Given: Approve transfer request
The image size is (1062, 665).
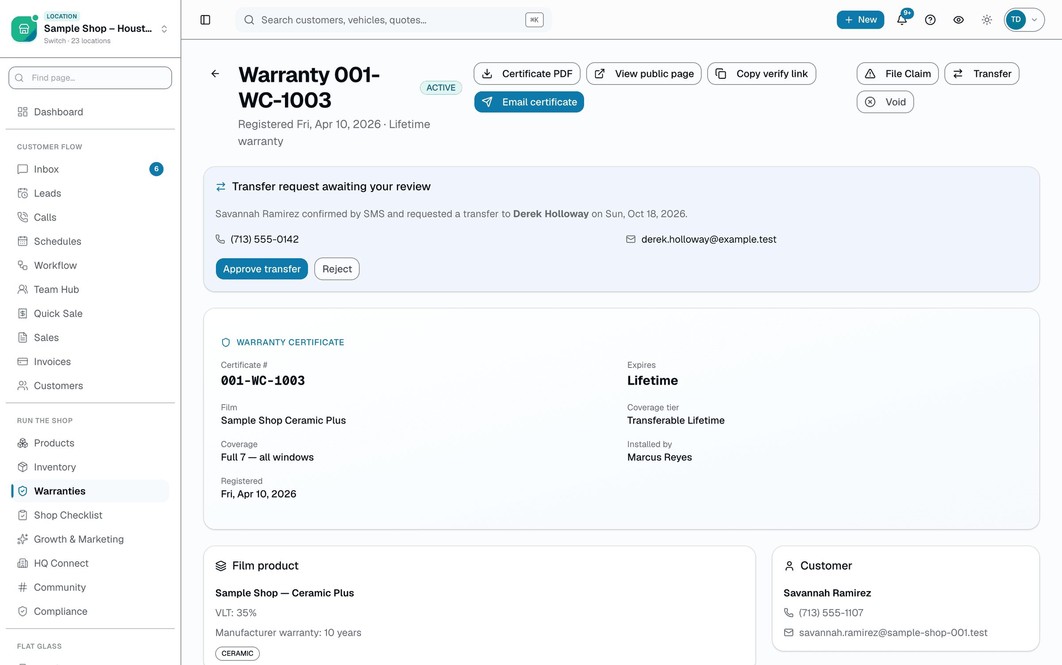Looking at the screenshot, I should (262, 269).
